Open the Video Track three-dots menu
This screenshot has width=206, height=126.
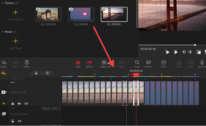[13, 82]
